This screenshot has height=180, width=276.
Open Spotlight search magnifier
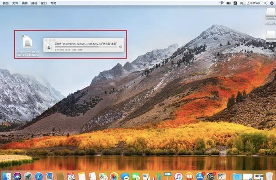tap(265, 3)
